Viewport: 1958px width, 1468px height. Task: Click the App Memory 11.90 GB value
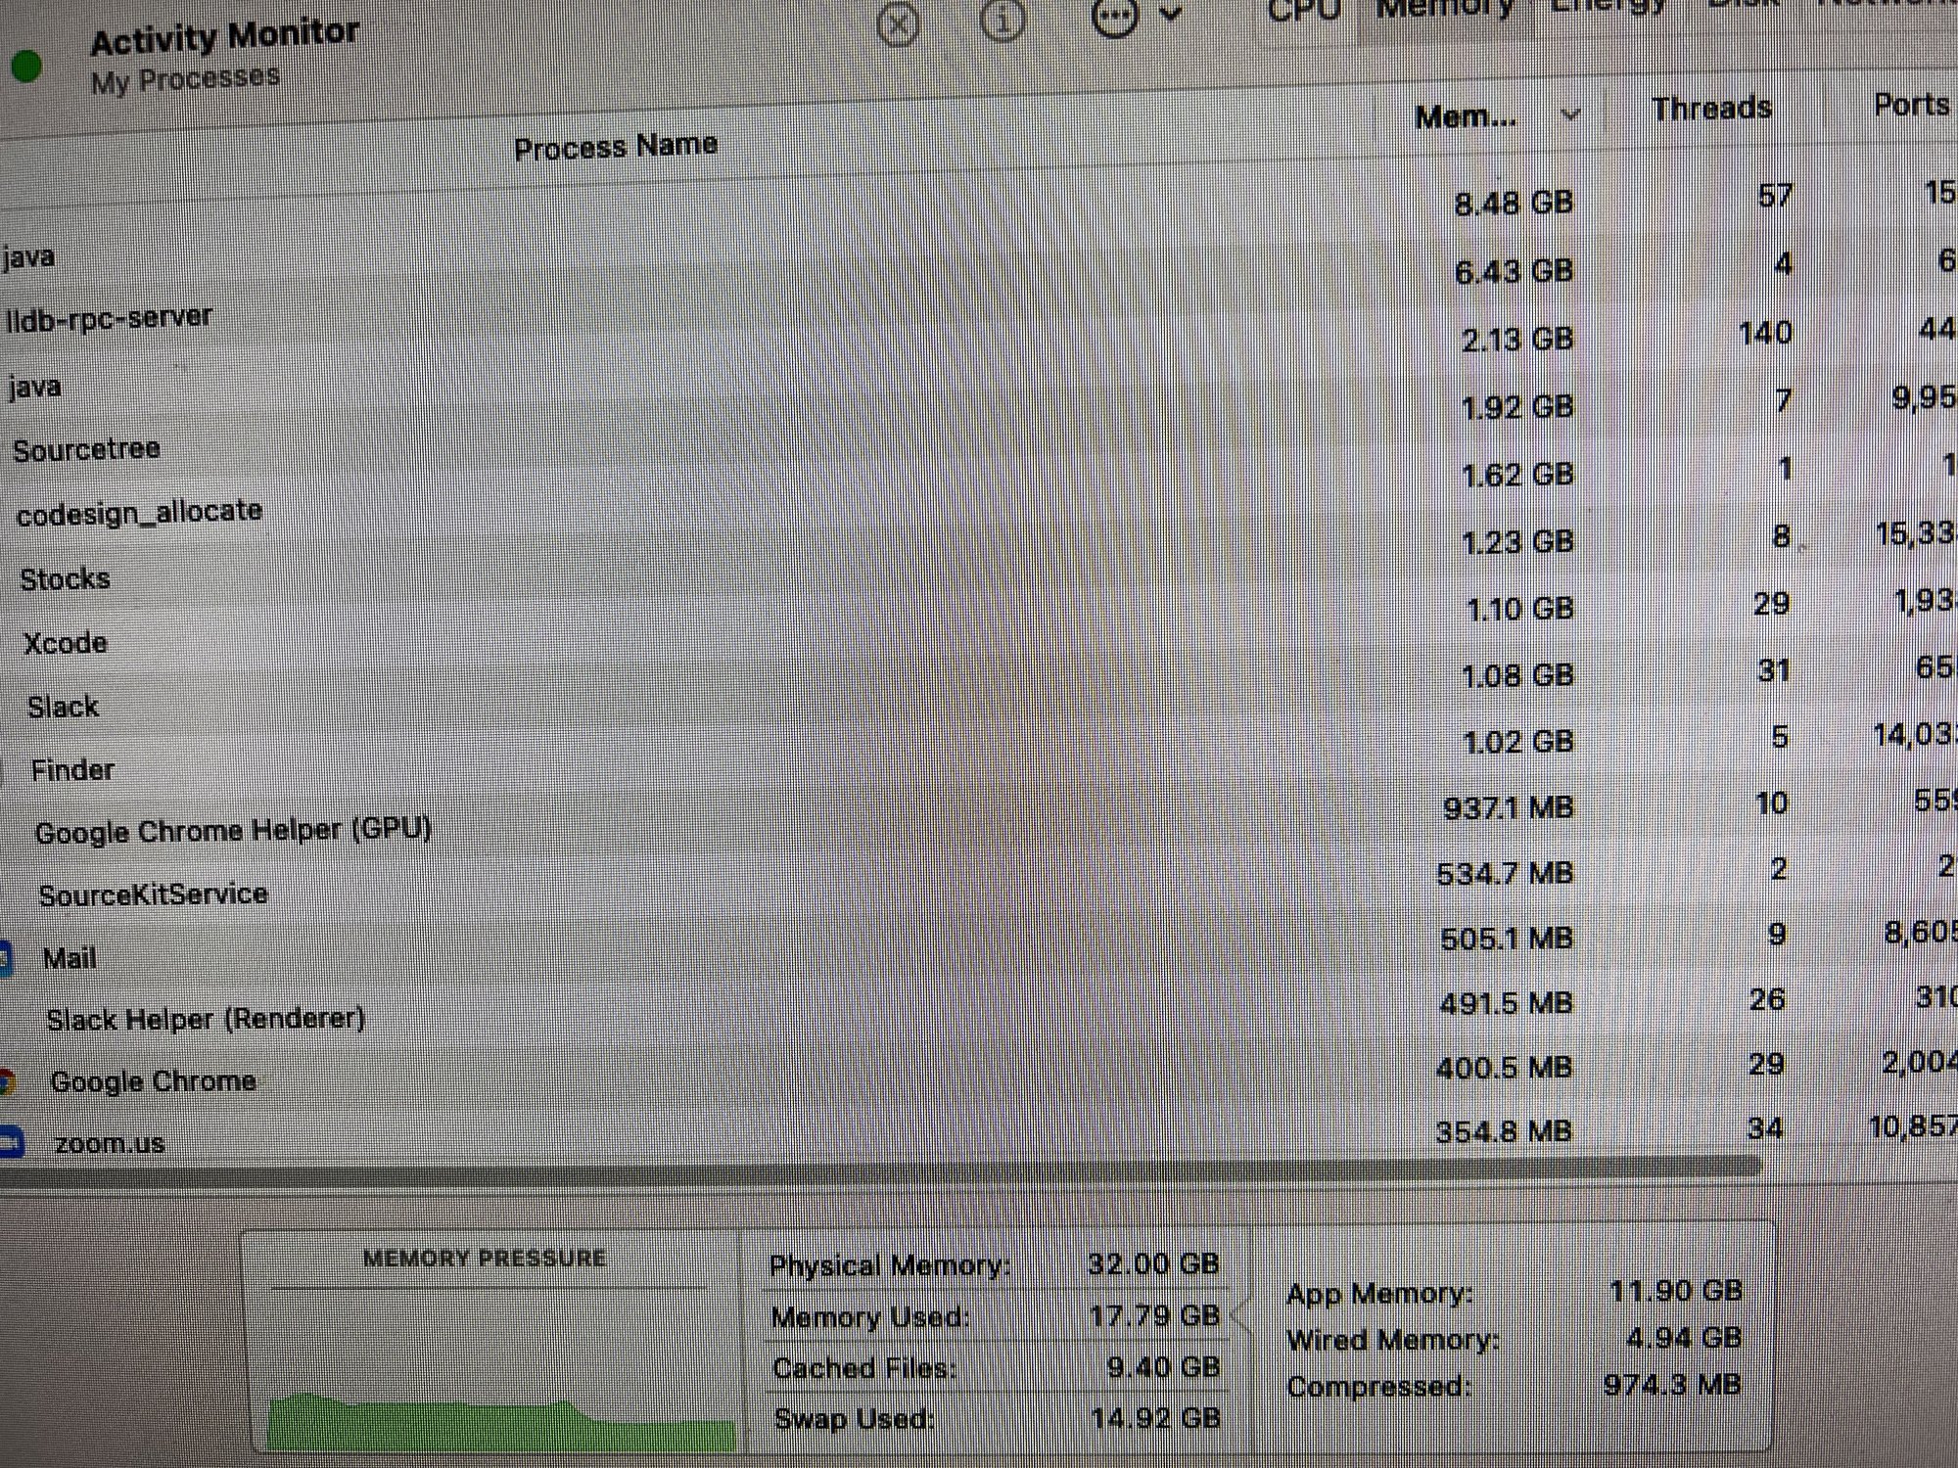click(x=1675, y=1290)
